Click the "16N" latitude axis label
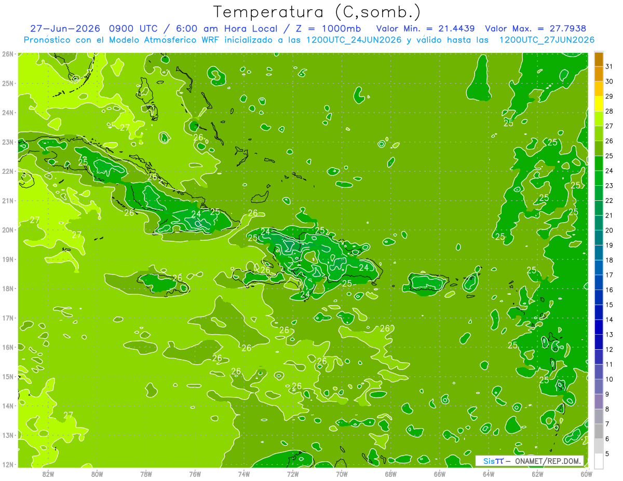623x481 pixels. click(x=8, y=347)
